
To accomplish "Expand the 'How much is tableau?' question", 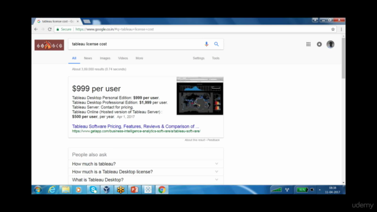I will (x=145, y=164).
